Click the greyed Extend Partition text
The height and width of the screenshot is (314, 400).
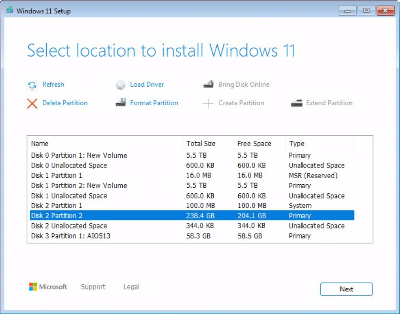329,103
